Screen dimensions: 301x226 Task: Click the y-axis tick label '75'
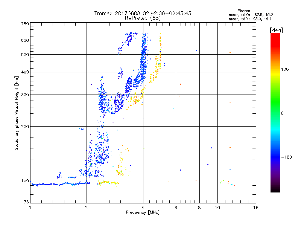[26, 202]
